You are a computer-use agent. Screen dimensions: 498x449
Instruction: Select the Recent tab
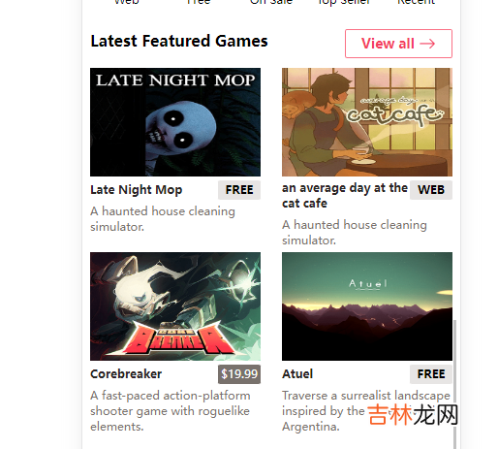(x=416, y=2)
